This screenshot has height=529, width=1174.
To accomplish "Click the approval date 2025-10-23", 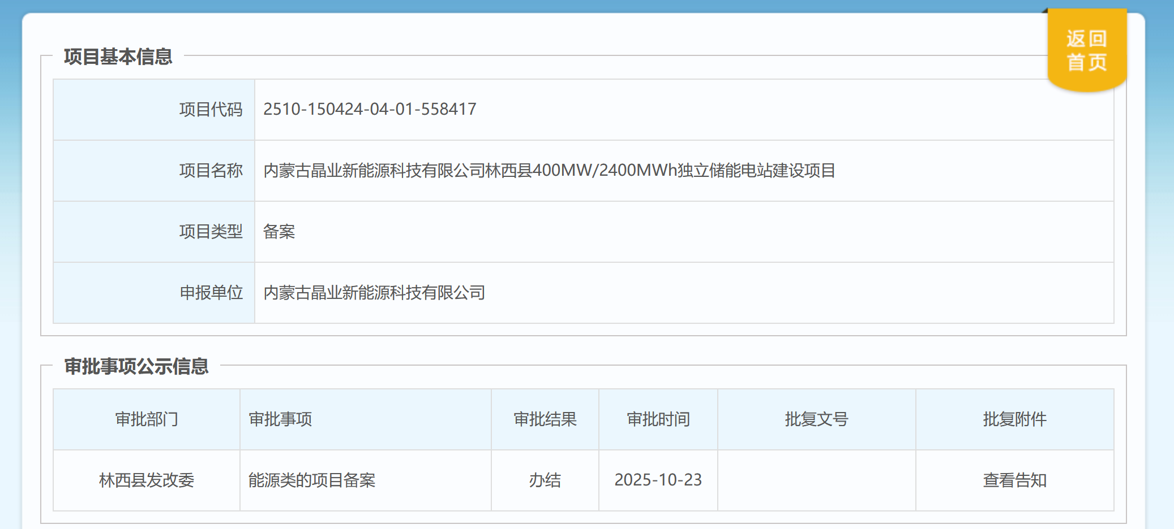I will point(658,480).
